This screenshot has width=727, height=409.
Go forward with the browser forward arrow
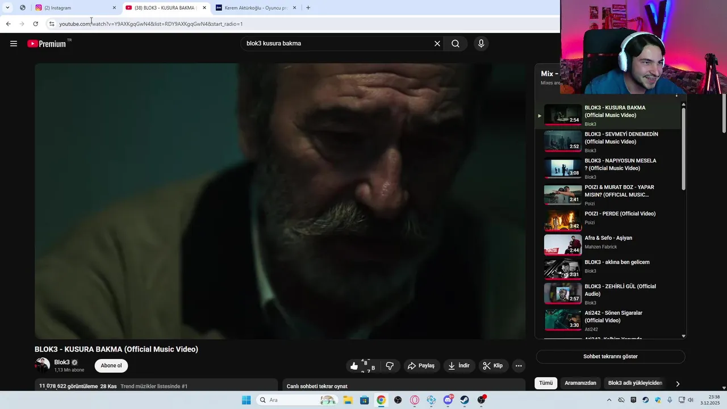[x=22, y=24]
